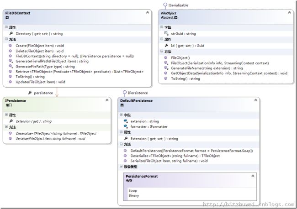Screen dimensions: 297x209
Task: Click method icon beside DefaultPersistence constructor
Action: pos(125,151)
